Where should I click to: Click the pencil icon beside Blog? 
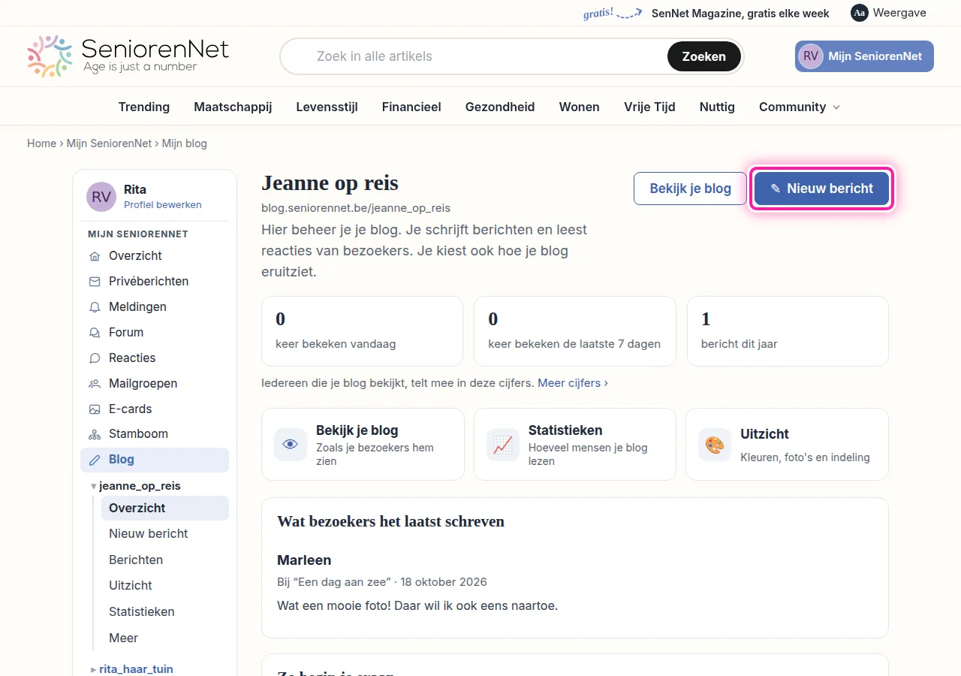95,460
